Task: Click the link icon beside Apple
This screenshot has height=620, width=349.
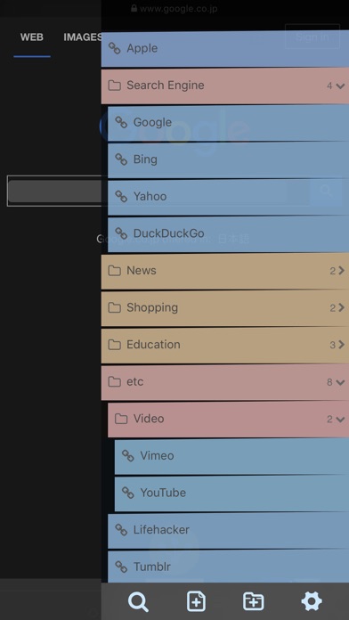Action: 115,48
